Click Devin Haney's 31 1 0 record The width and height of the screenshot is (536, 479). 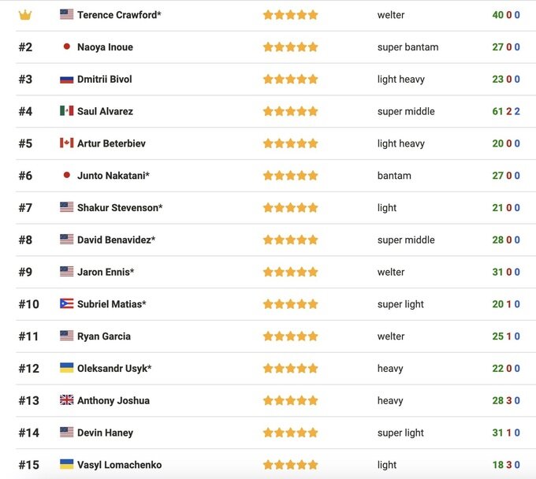tap(506, 433)
